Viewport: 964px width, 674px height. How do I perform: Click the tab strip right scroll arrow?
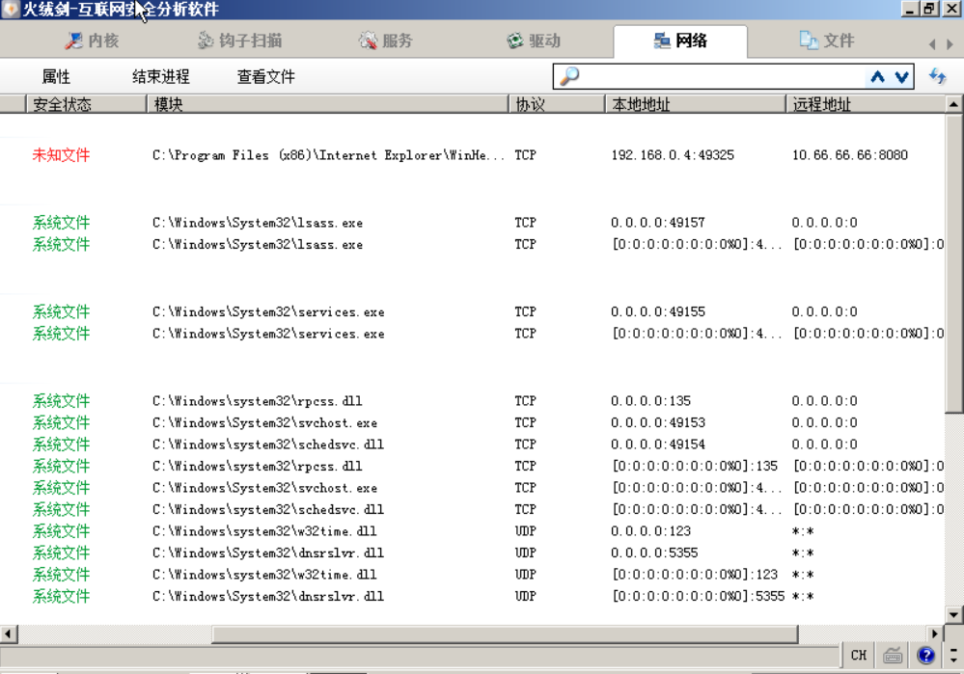click(950, 44)
